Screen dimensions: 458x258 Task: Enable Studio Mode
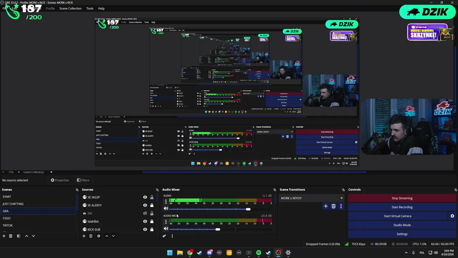[x=402, y=225]
